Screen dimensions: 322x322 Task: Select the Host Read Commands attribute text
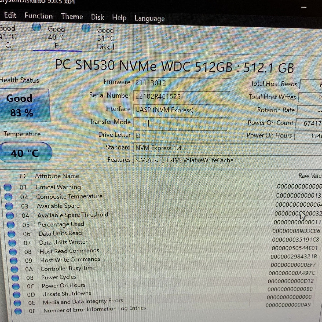tap(69, 251)
